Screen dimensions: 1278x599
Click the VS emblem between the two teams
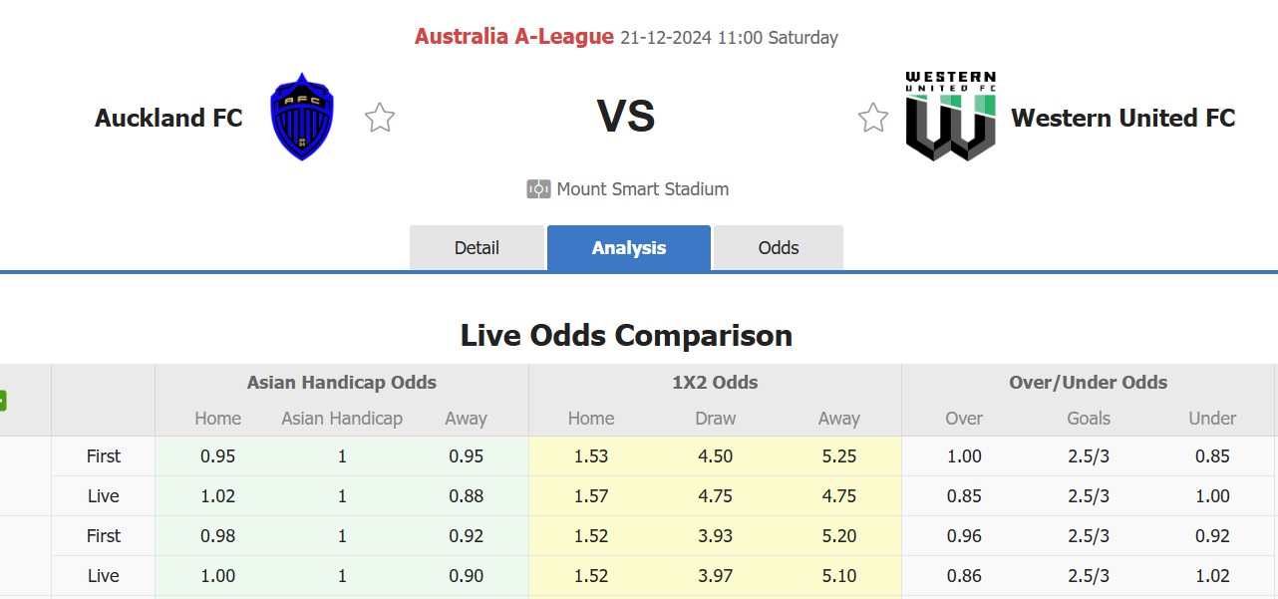point(627,117)
